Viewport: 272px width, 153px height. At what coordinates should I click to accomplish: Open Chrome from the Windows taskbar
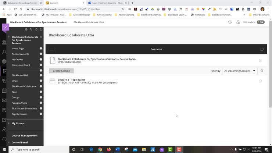point(100,150)
